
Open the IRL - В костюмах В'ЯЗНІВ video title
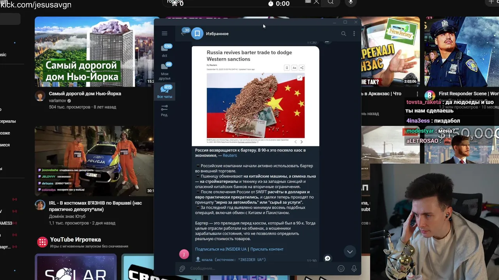pyautogui.click(x=96, y=206)
